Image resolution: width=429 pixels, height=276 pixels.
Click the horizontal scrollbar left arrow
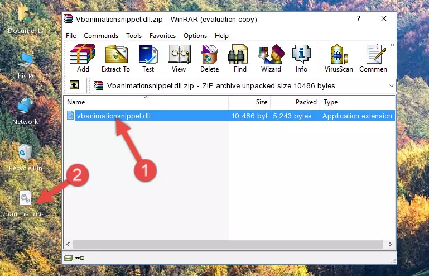69,244
